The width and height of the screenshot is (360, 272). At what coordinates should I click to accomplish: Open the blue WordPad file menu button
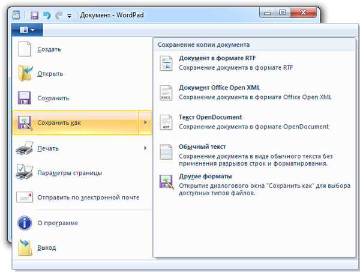click(x=27, y=29)
